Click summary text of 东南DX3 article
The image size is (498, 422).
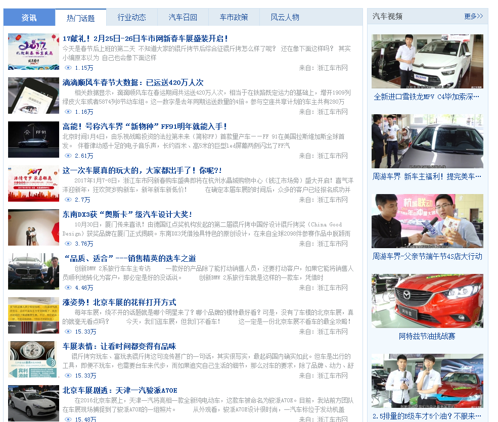pyautogui.click(x=206, y=229)
